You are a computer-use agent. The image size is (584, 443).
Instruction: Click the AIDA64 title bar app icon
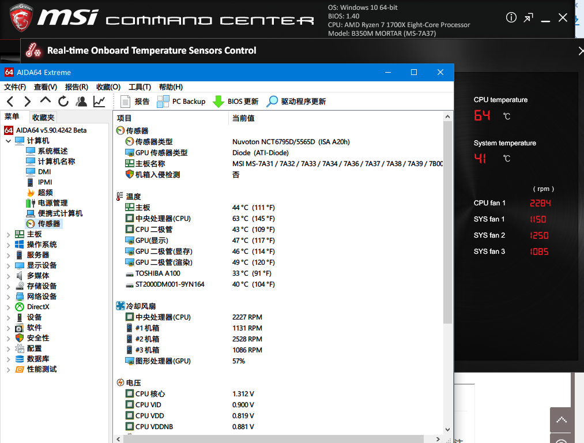point(9,72)
